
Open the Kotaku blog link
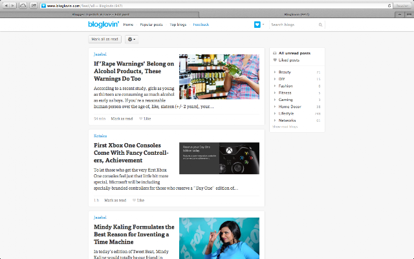pyautogui.click(x=100, y=136)
